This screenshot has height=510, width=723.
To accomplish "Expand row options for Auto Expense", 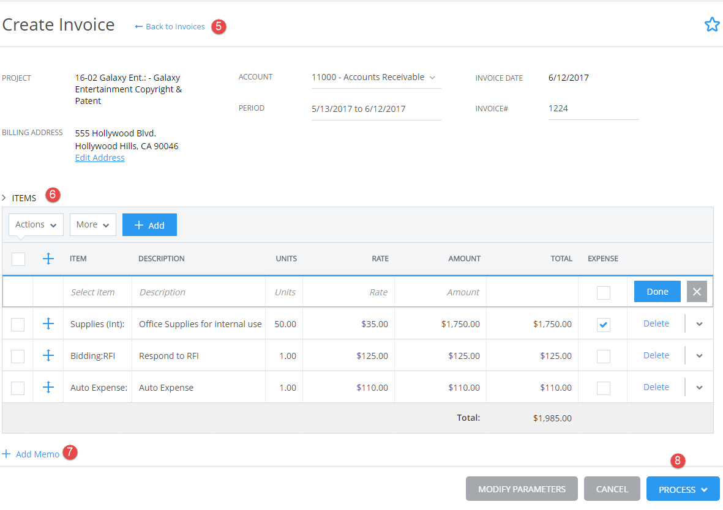I will coord(700,388).
